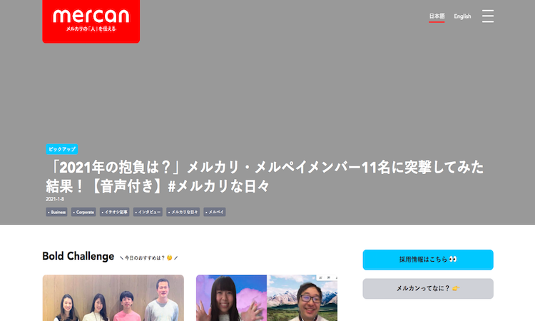Select the Business tag
Viewport: 535px width, 321px height.
[56, 212]
